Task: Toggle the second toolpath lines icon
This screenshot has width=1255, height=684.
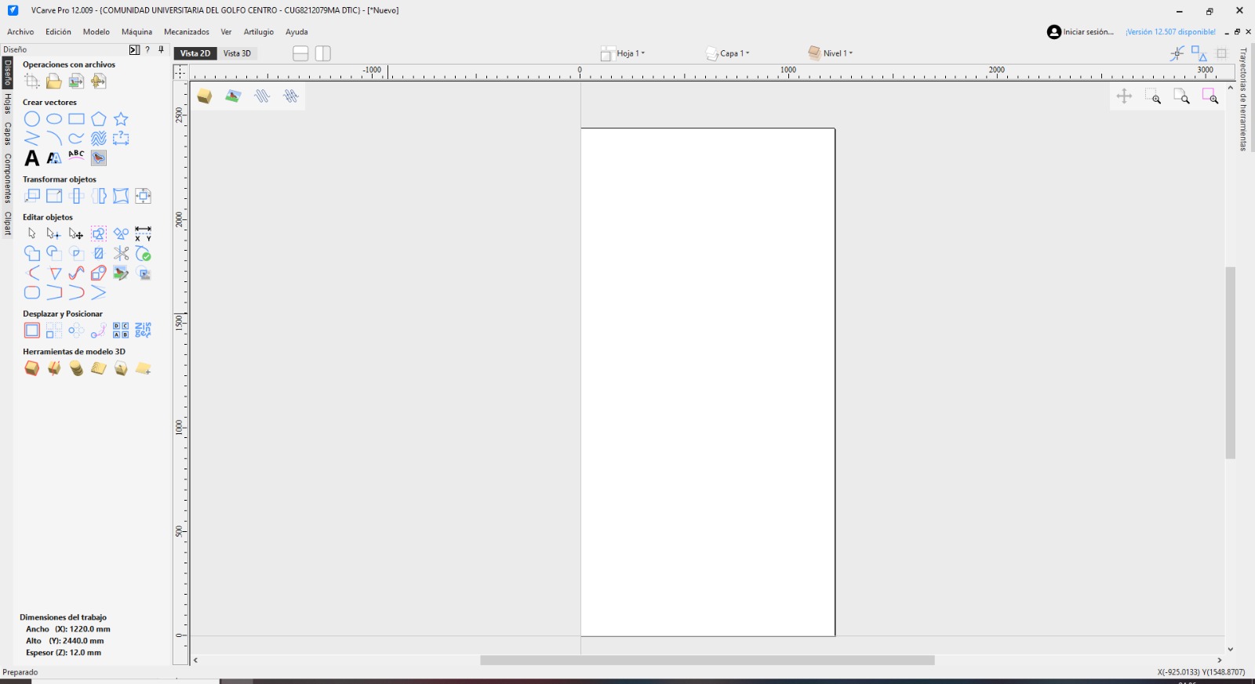Action: pyautogui.click(x=291, y=96)
